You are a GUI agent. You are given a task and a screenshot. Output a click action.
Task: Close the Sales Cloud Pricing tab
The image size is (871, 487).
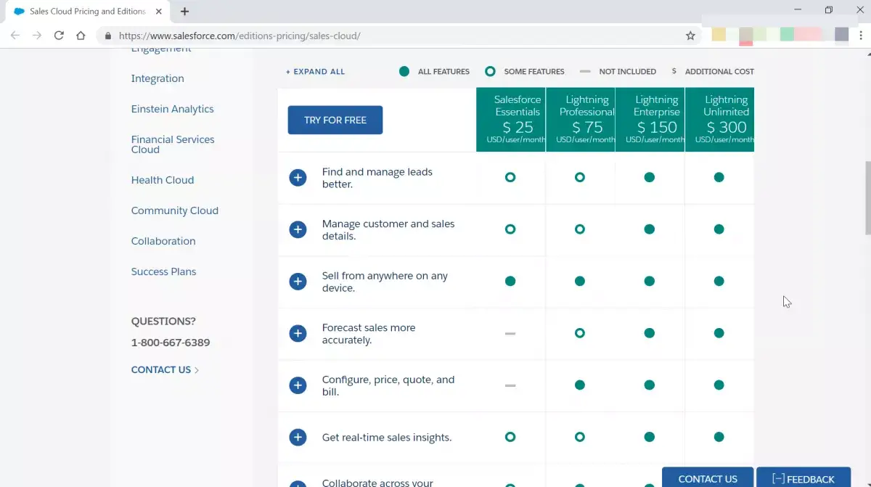(159, 12)
